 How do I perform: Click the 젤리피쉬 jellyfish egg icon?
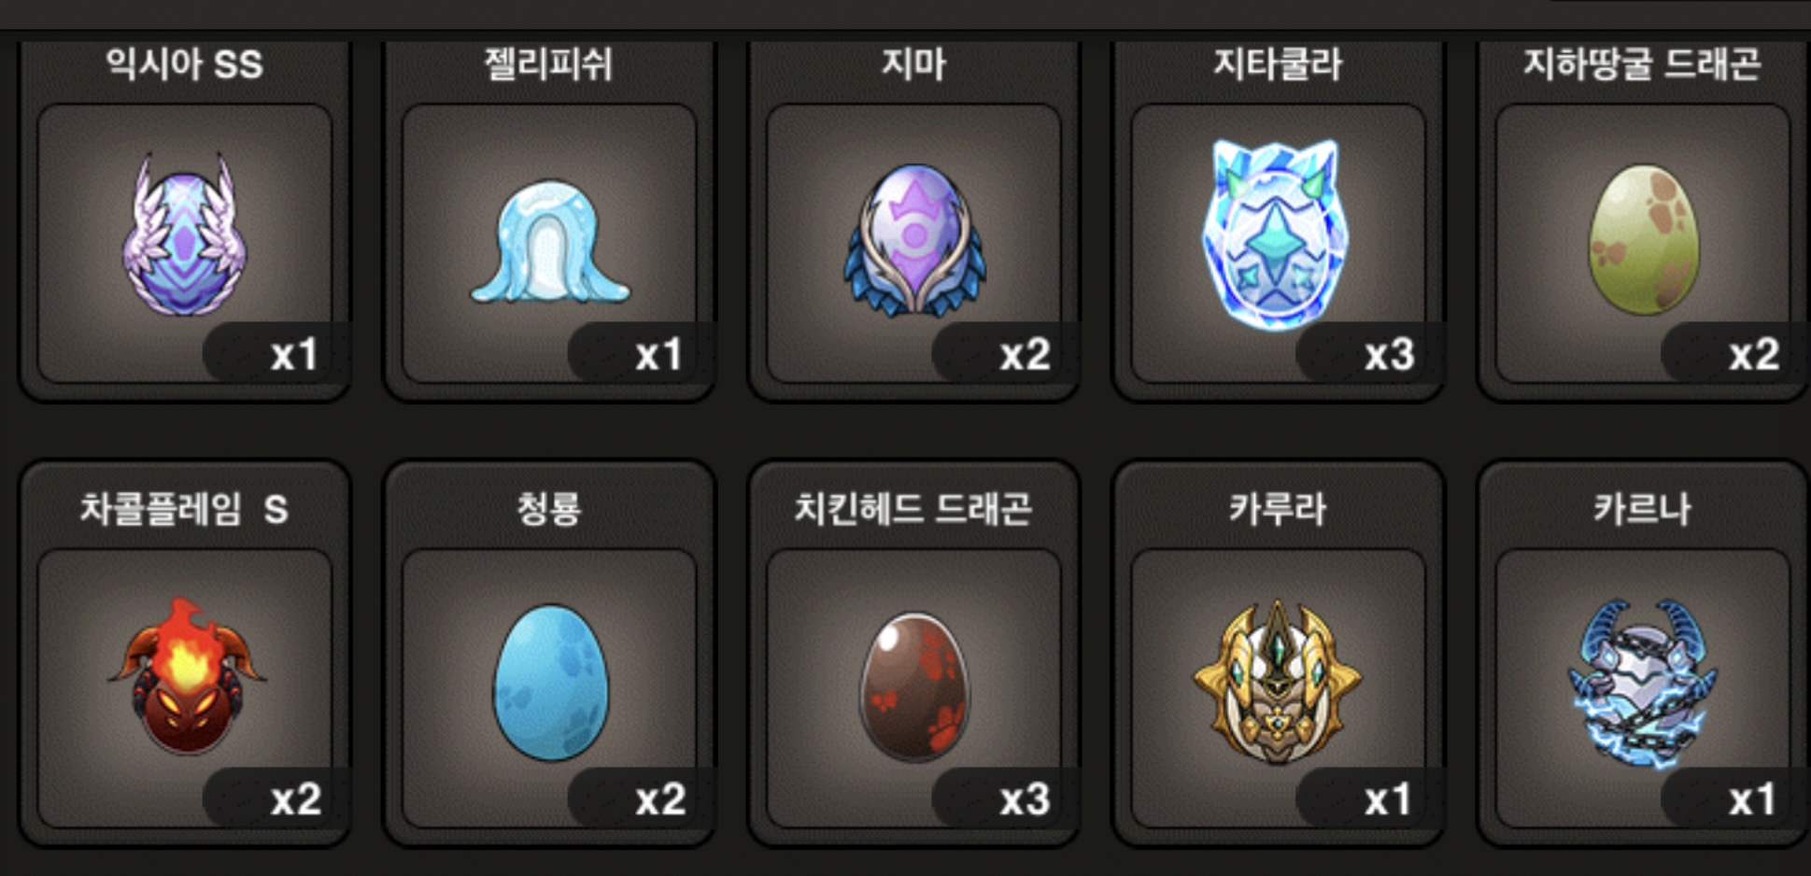click(550, 242)
